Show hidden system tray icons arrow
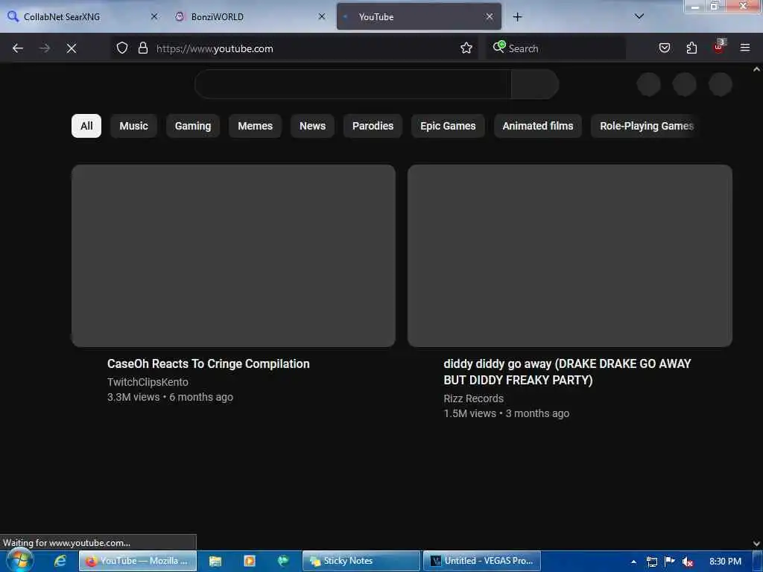This screenshot has height=572, width=763. (633, 562)
